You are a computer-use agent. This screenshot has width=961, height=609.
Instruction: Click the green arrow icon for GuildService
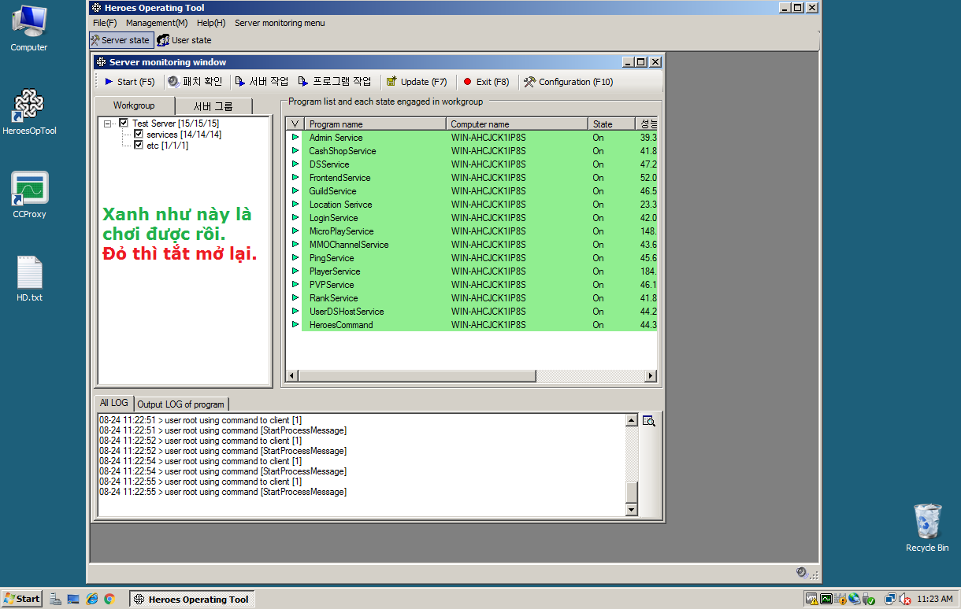point(295,190)
